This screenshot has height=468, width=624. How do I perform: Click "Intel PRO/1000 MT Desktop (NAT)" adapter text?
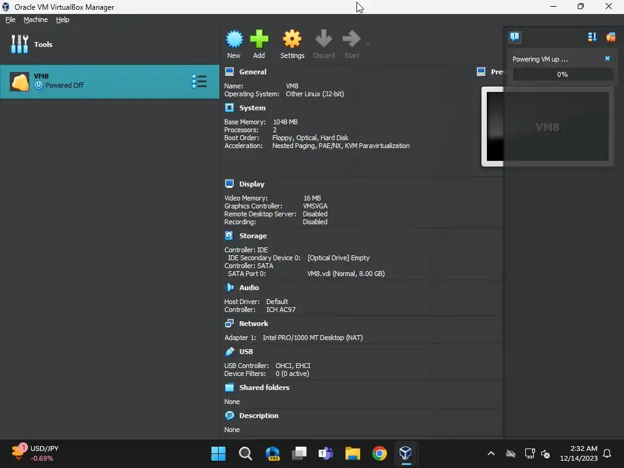point(313,338)
